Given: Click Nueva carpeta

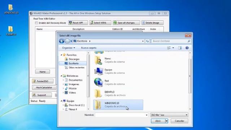Looking at the screenshot, I should [89, 48].
